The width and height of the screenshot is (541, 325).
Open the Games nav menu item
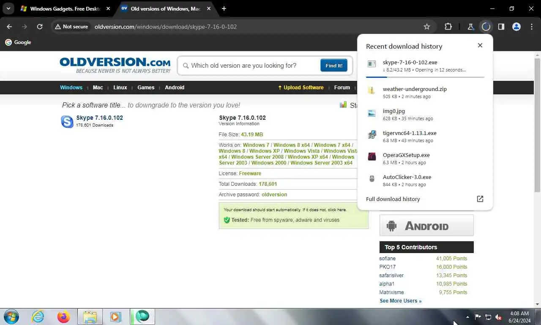click(x=146, y=88)
